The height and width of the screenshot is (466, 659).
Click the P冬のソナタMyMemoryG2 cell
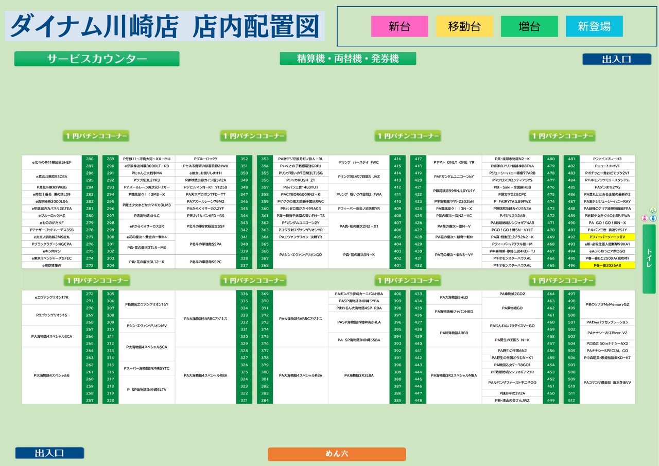[608, 304]
